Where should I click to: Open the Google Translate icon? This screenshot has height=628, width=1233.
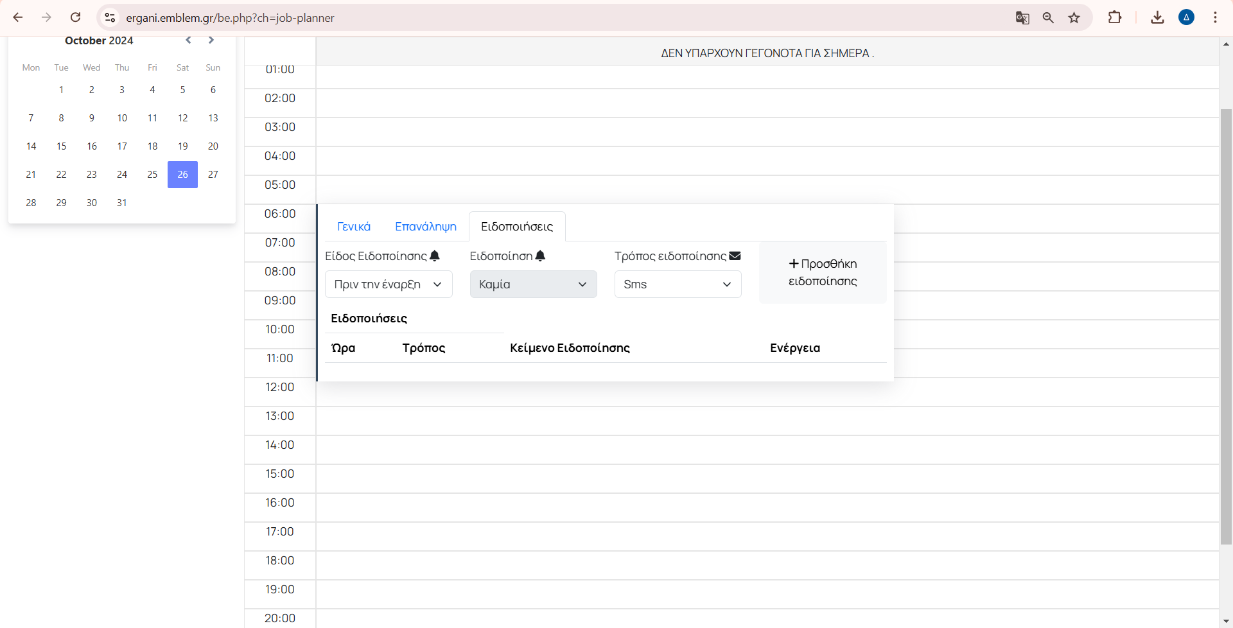click(x=1022, y=17)
